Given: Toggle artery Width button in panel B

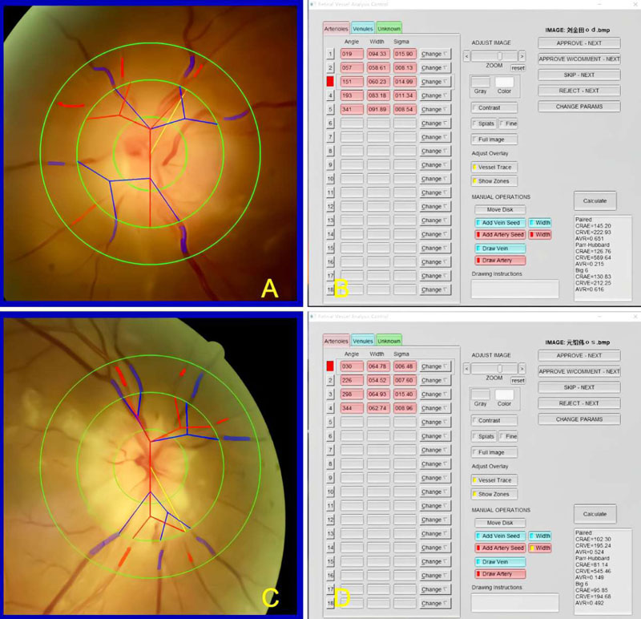Looking at the screenshot, I should [539, 234].
